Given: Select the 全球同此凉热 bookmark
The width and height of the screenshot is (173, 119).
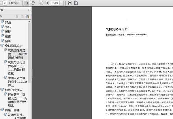Looking at the screenshot, I should (x=14, y=46).
